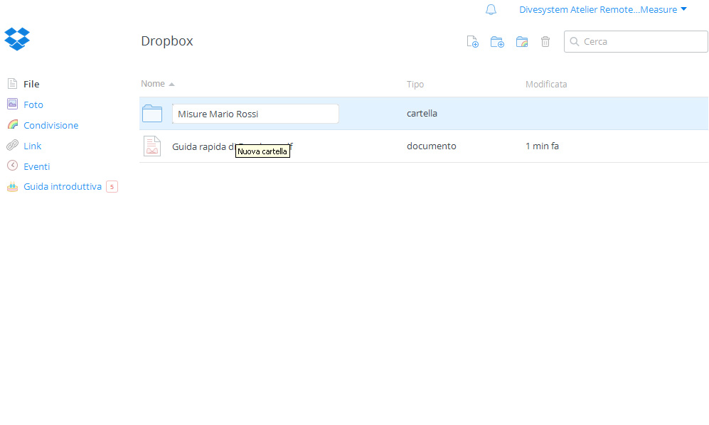Click the Dropbox logo
Screen dimensions: 709x425
coord(17,38)
